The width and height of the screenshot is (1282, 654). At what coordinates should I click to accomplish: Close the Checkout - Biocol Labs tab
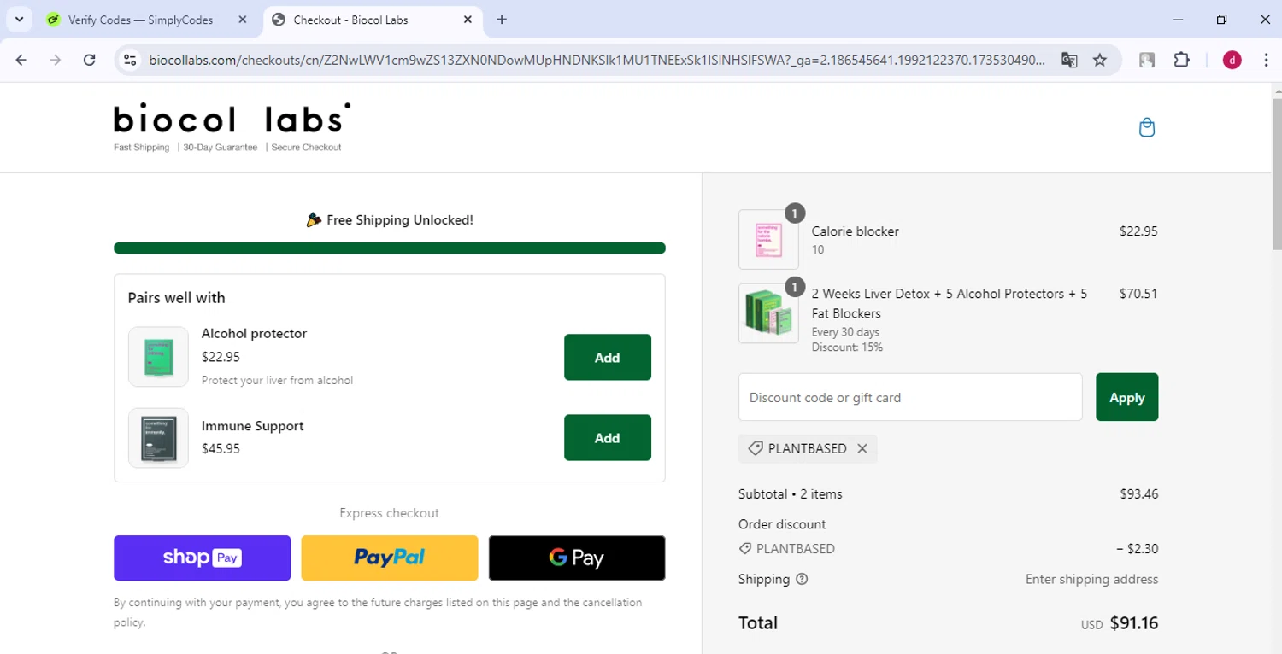coord(468,20)
